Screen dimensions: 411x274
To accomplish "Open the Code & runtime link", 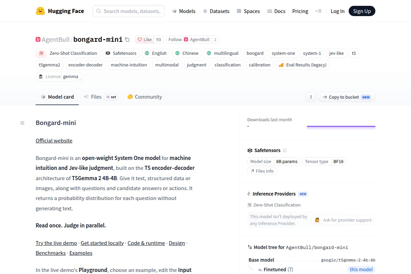I will click(146, 243).
